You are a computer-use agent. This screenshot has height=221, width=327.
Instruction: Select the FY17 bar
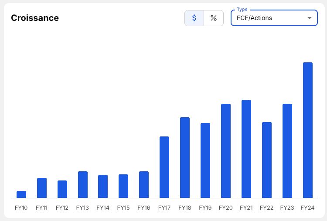[x=164, y=167]
